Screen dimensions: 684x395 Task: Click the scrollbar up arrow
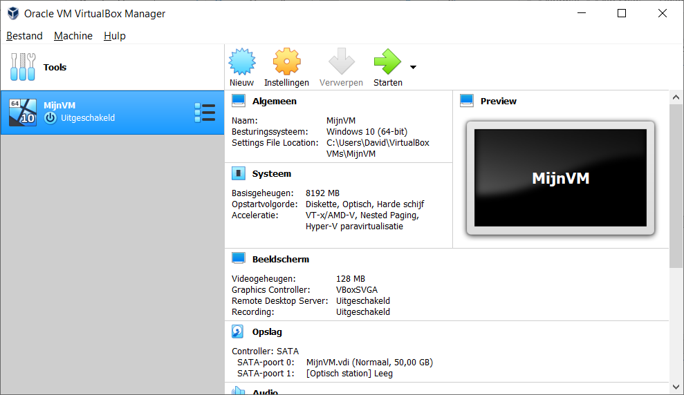point(676,97)
